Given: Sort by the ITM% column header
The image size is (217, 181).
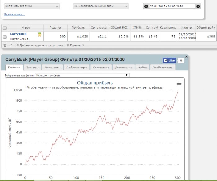Looking at the screenshot, I should tap(137, 28).
